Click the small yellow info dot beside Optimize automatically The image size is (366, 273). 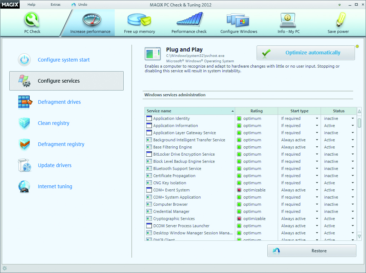coord(357,46)
